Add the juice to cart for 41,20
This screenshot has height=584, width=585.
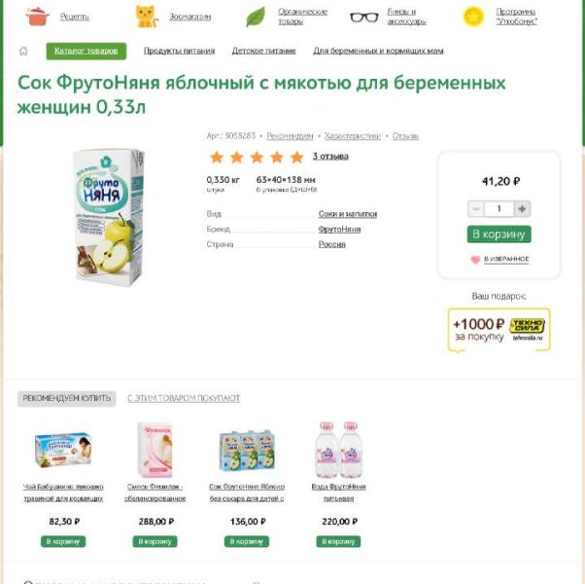pos(499,235)
